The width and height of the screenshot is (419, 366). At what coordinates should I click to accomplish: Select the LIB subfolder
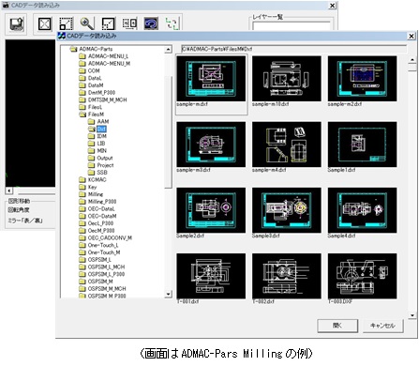coord(101,144)
